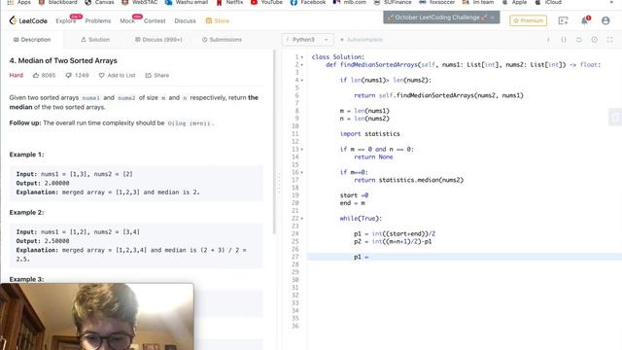Switch to the Submissions tab

[x=222, y=40]
